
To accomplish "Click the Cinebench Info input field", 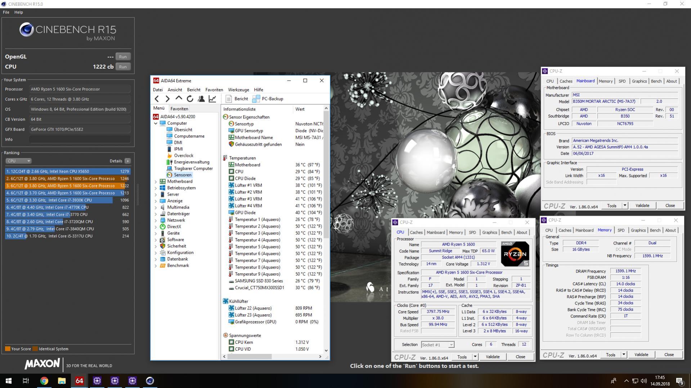I will 80,140.
